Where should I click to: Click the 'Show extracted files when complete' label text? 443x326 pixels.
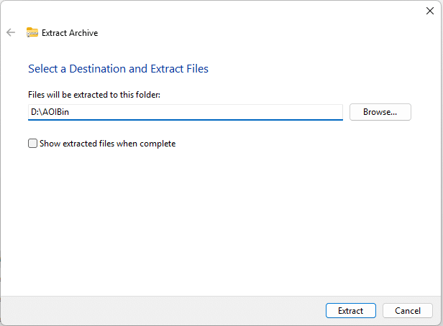pyautogui.click(x=107, y=144)
